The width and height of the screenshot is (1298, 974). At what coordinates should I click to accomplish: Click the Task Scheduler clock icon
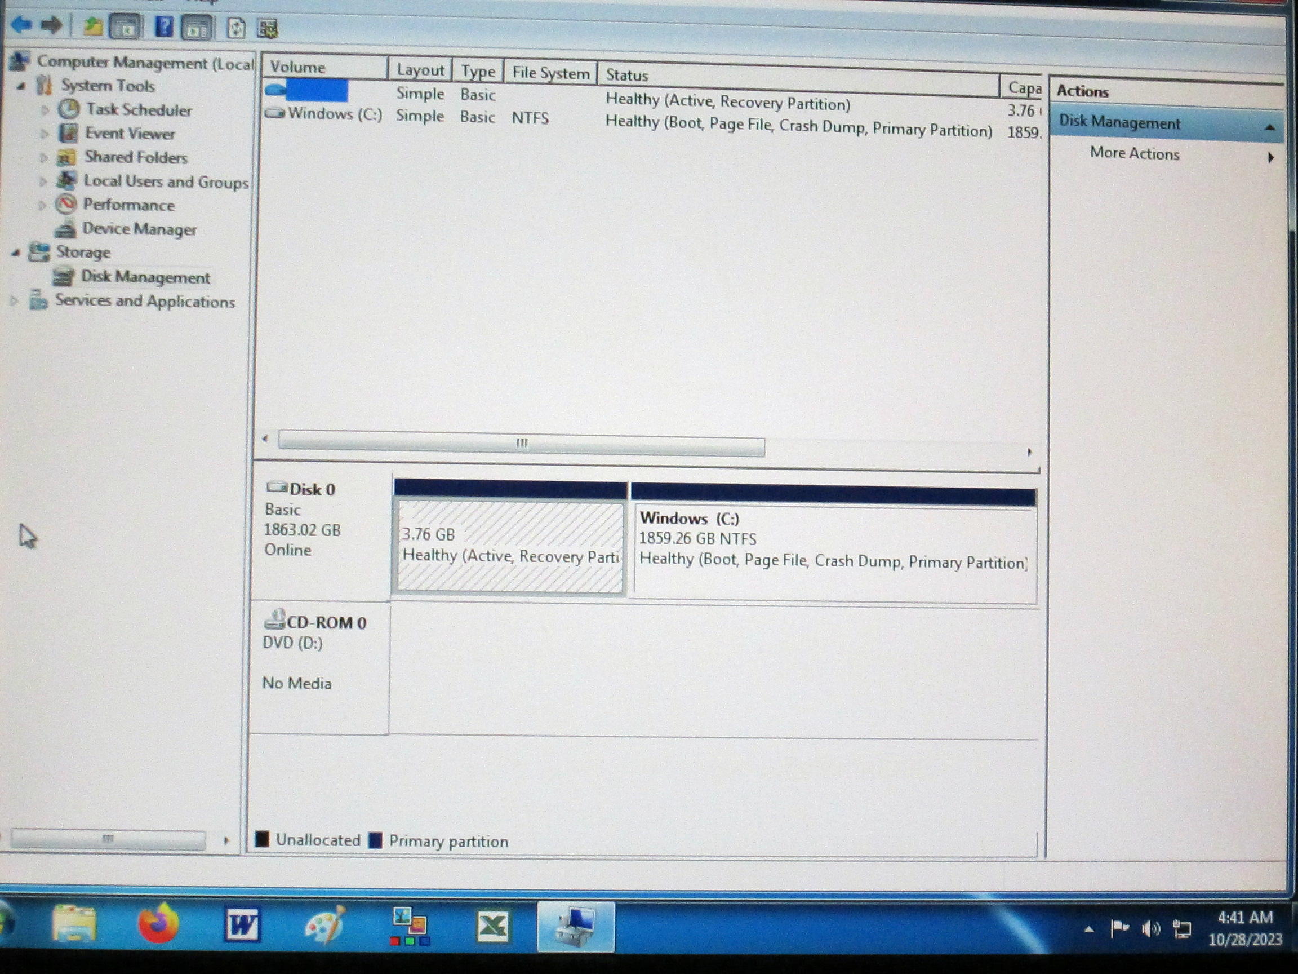(69, 109)
